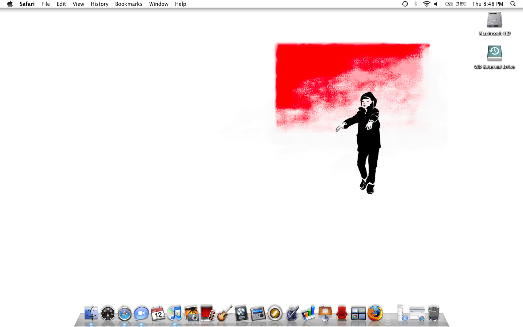Click the Safari compass icon in Dock
523x327 pixels.
[125, 314]
